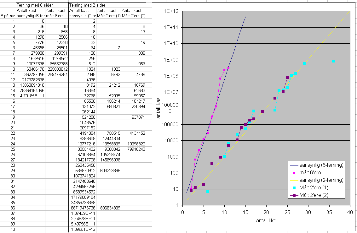Viewport: 357px width, 233px height.
Task: Click cell containing 1023
Action: 109,69
